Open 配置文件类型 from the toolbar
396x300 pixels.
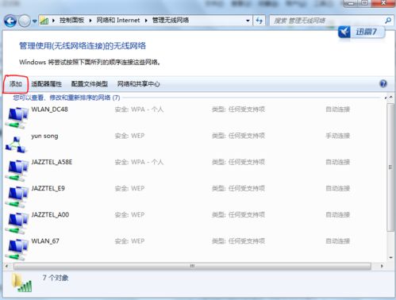[90, 84]
